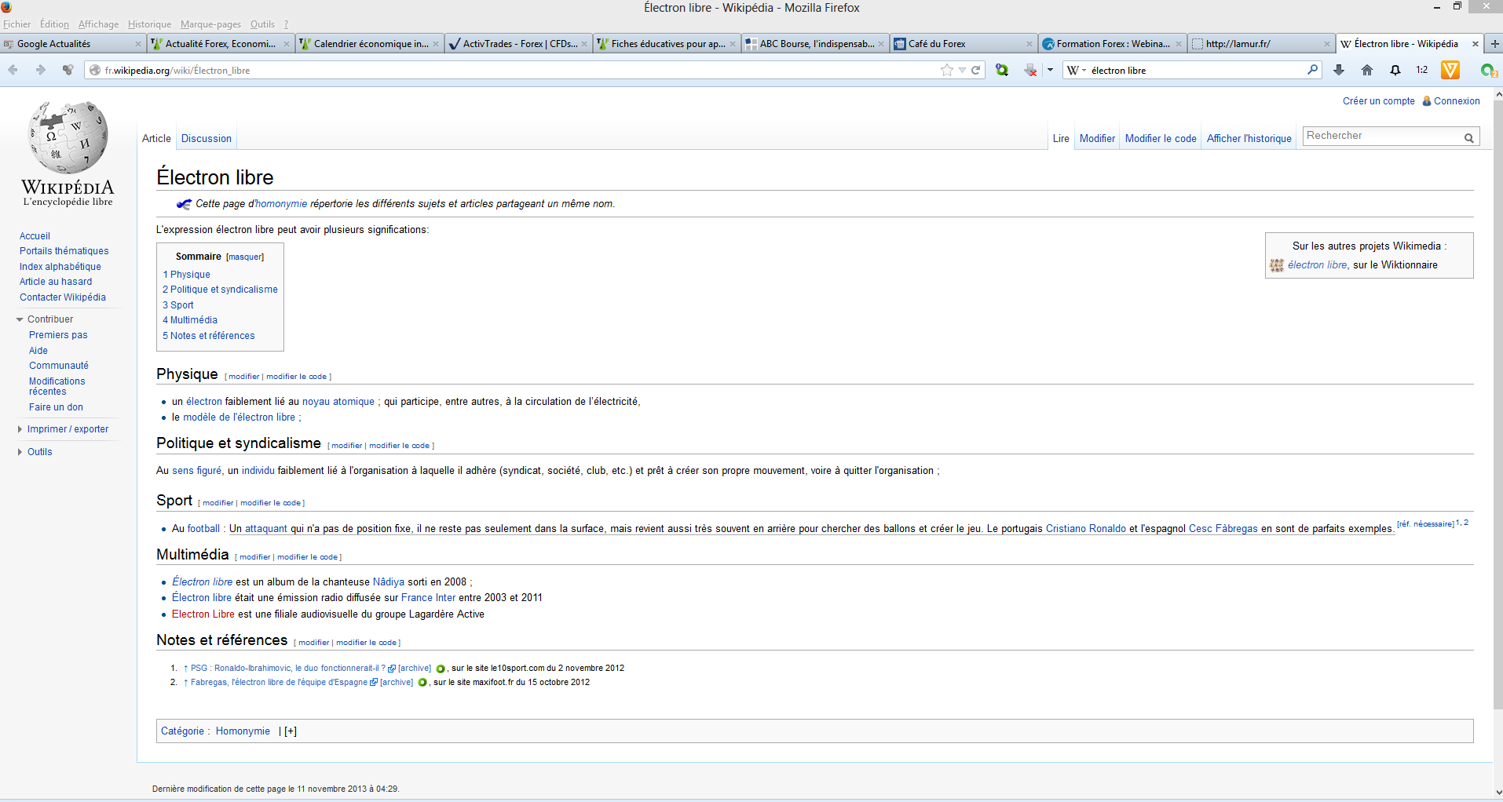Reload the current page
1503x802 pixels.
(976, 70)
